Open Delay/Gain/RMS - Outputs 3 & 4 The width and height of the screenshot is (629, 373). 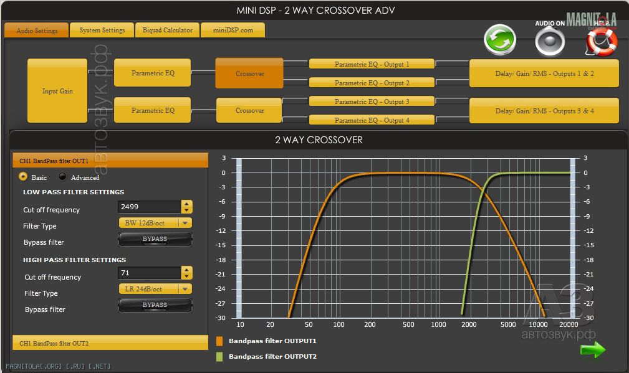(544, 111)
